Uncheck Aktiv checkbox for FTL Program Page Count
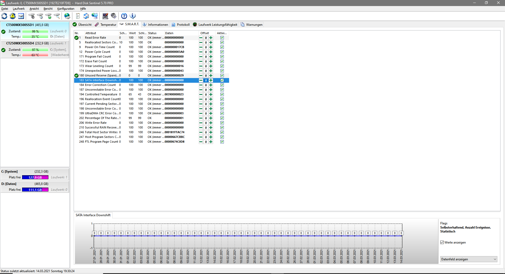505x274 pixels. 222,142
